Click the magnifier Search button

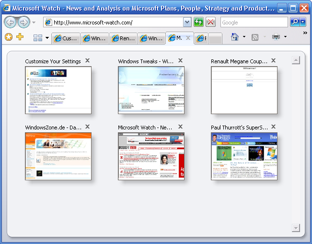pos(295,23)
